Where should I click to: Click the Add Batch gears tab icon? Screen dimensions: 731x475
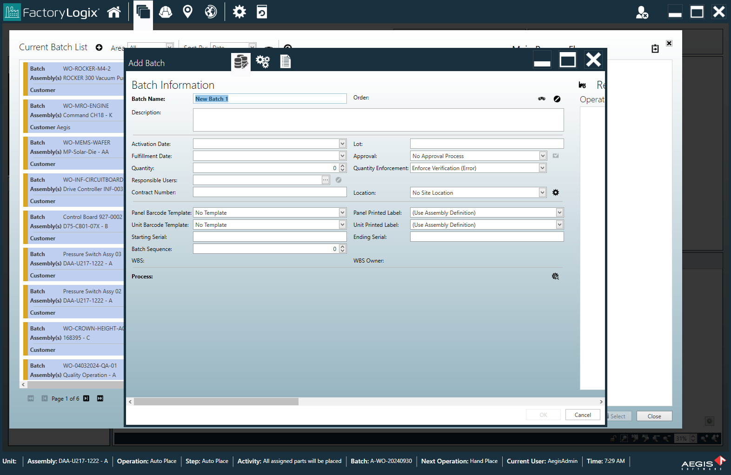263,61
